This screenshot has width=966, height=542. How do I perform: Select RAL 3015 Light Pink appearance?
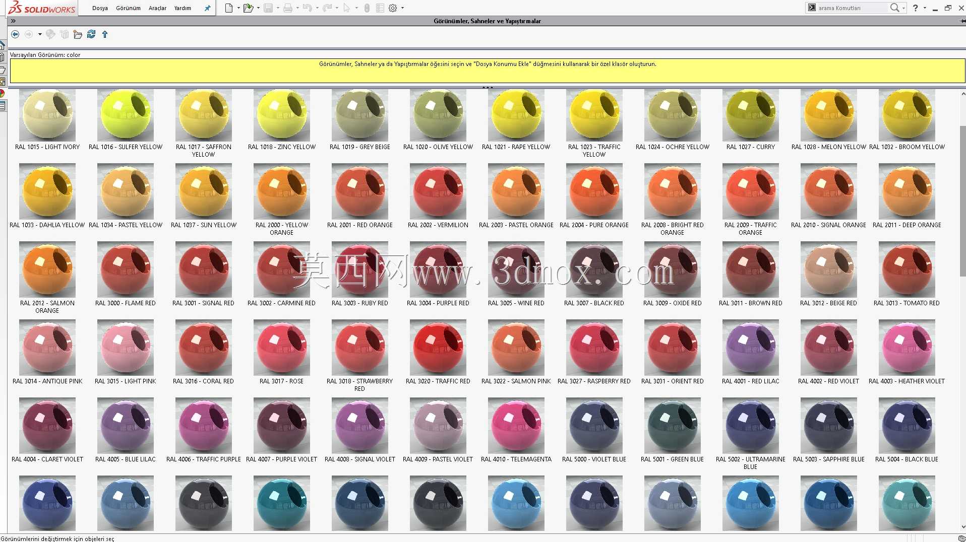pos(126,348)
